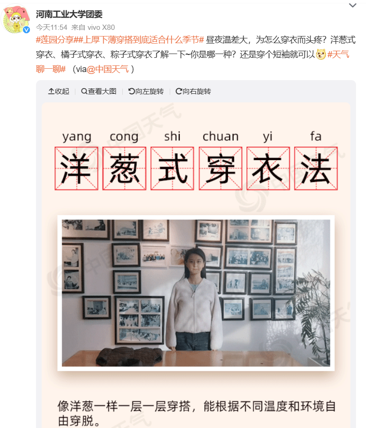Visit the @中国天气 mentioned account
Viewport: 366px width, 428px height.
108,69
